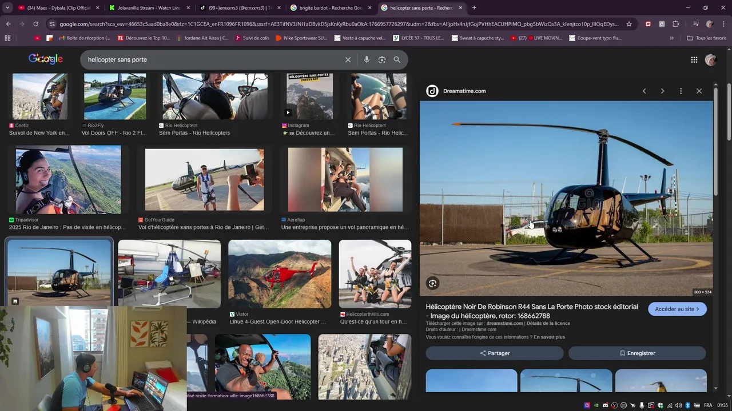The image size is (732, 411).
Task: Show next image in preview panel
Action: [662, 91]
